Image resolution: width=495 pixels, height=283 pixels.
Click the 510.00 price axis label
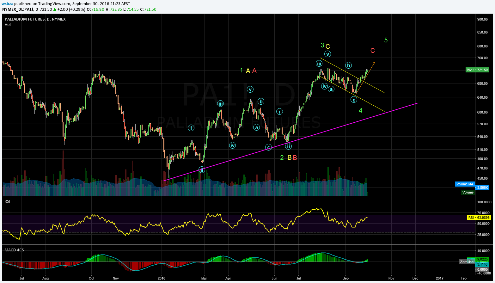[x=482, y=150]
